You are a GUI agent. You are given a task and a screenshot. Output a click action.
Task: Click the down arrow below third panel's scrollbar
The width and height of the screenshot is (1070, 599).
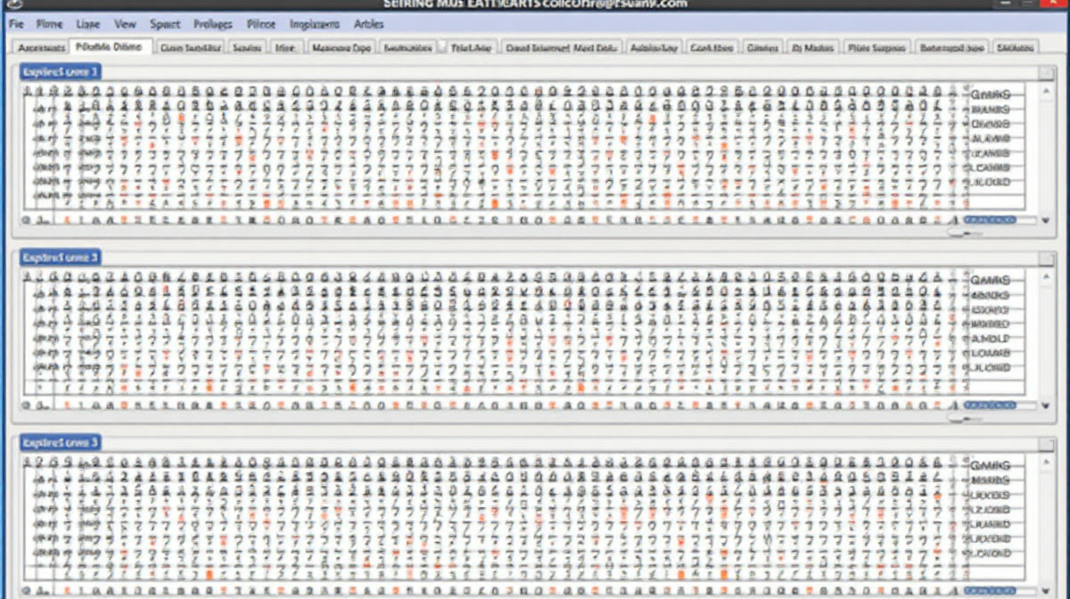1045,591
